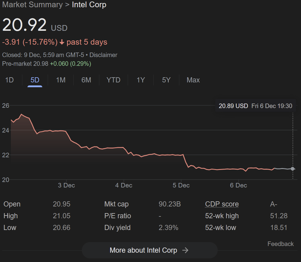Select the 1D time range tab
This screenshot has width=301, height=262.
coord(9,80)
